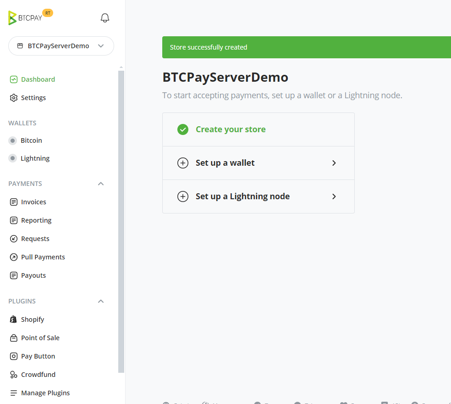This screenshot has width=451, height=404.
Task: Click the Requests arrow icon
Action: pos(14,239)
